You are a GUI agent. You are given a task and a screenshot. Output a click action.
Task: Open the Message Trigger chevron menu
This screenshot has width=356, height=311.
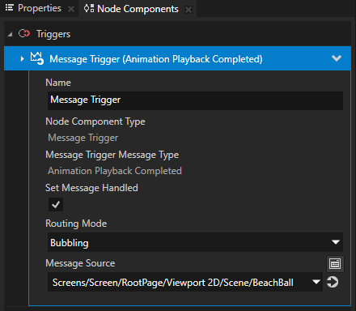pyautogui.click(x=337, y=58)
